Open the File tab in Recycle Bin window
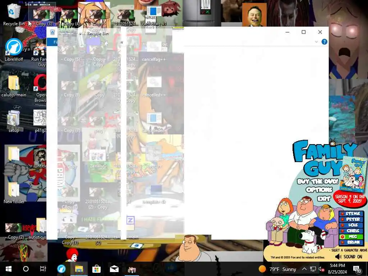The height and width of the screenshot is (276, 368). point(52,42)
